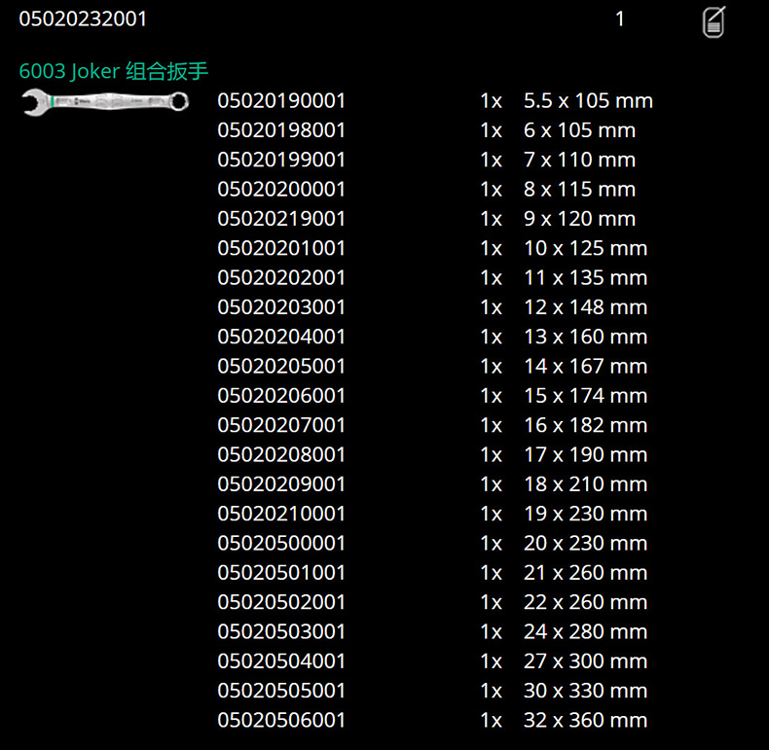Click article number 05020190001
Viewport: 769px width, 750px height.
(x=281, y=101)
